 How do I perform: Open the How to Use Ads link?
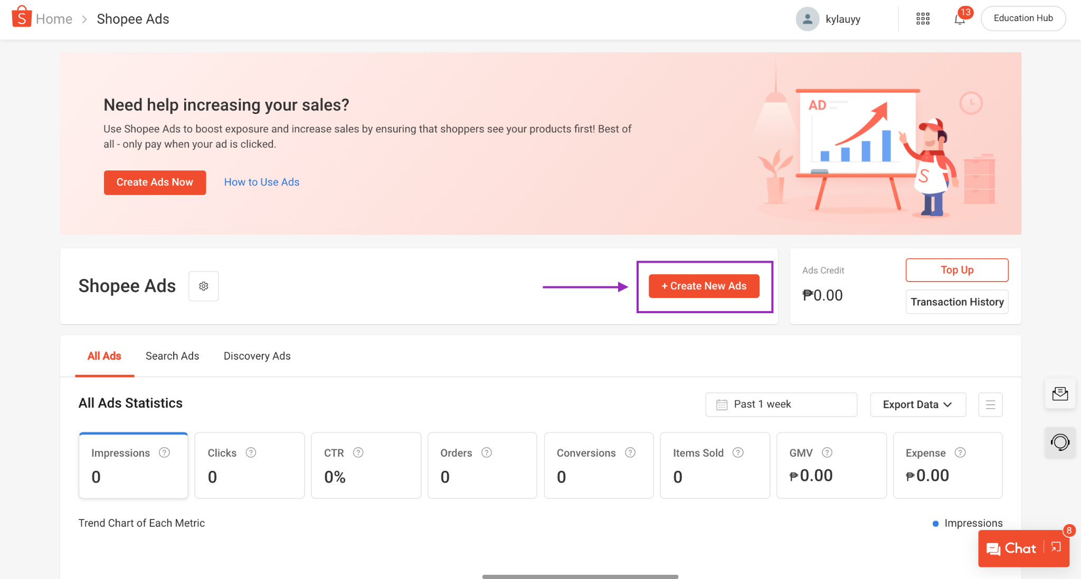[x=262, y=182]
